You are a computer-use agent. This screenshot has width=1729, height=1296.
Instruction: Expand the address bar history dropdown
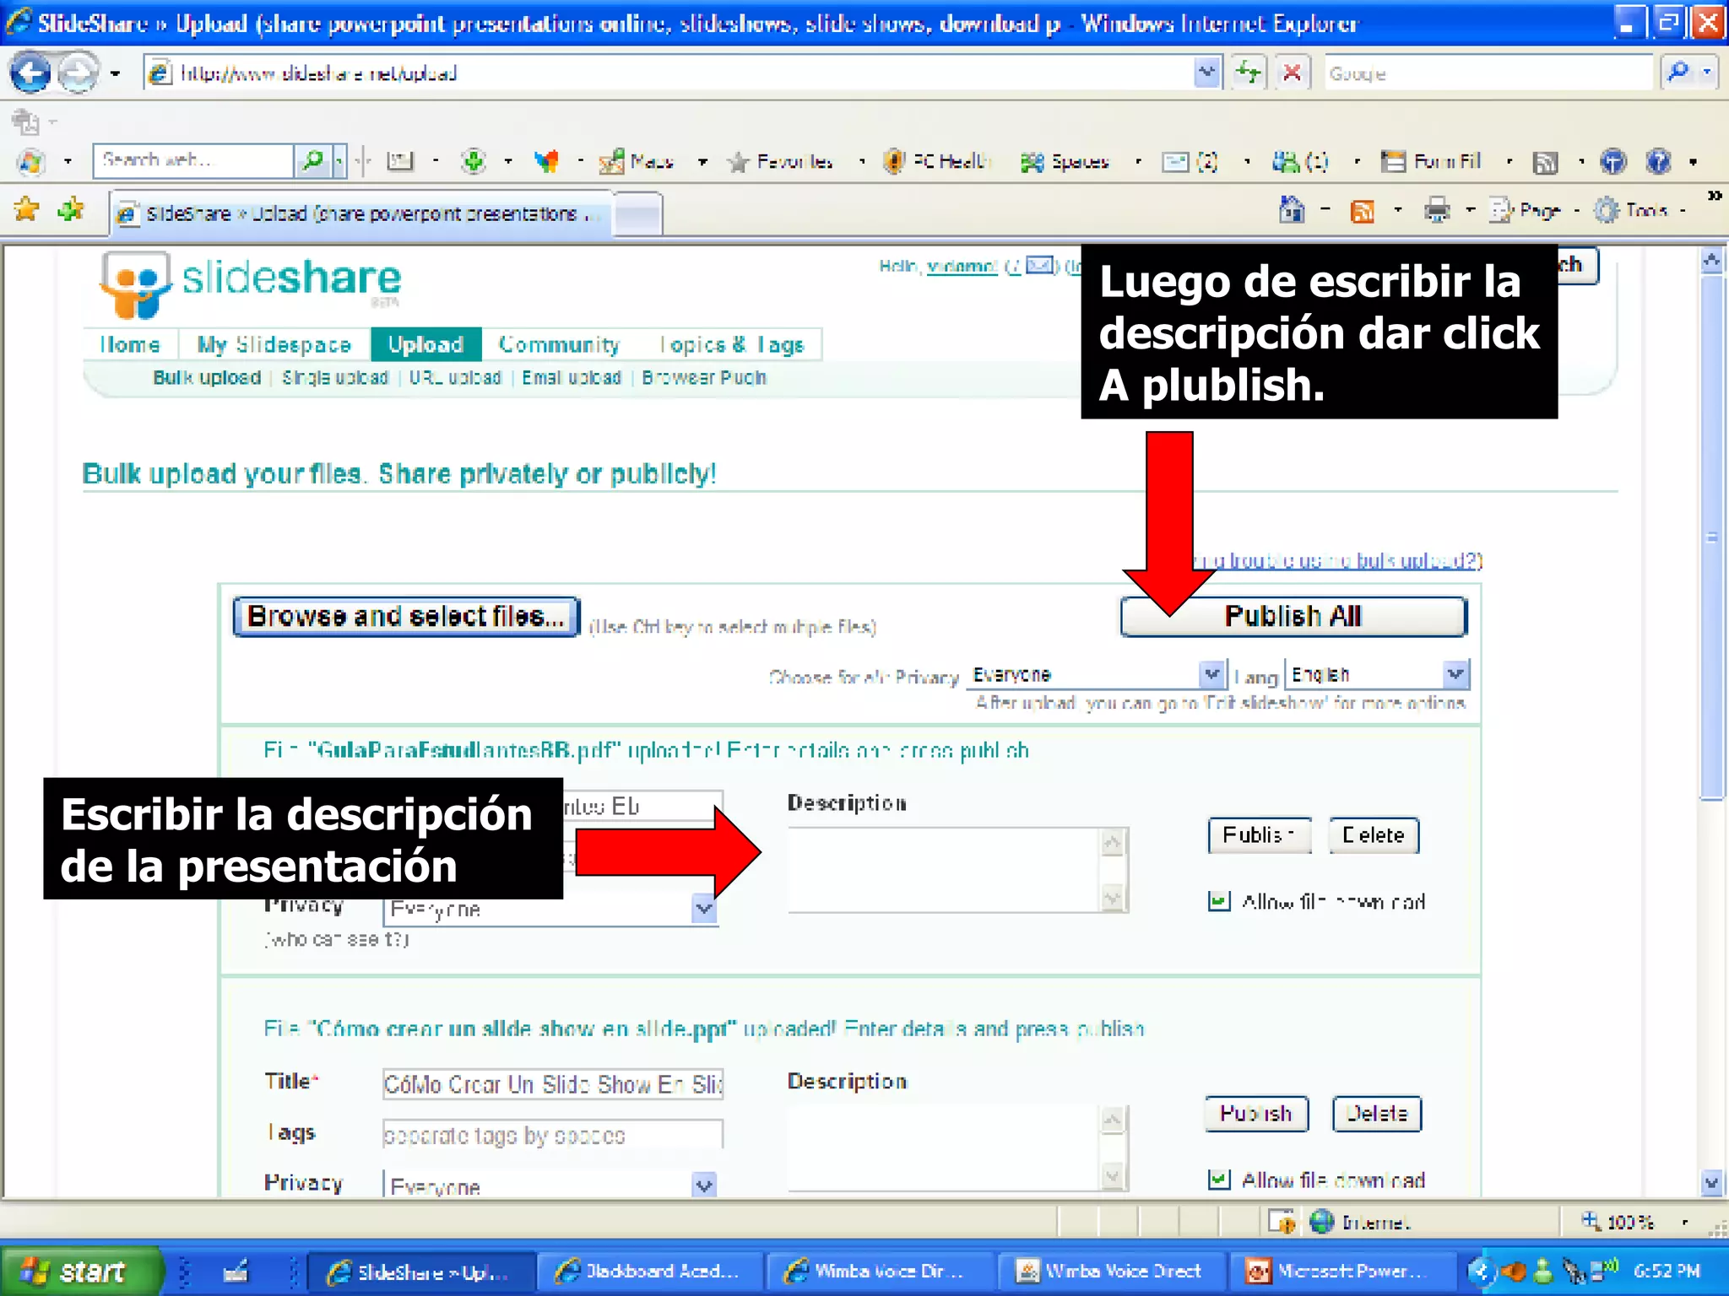[x=1207, y=73]
